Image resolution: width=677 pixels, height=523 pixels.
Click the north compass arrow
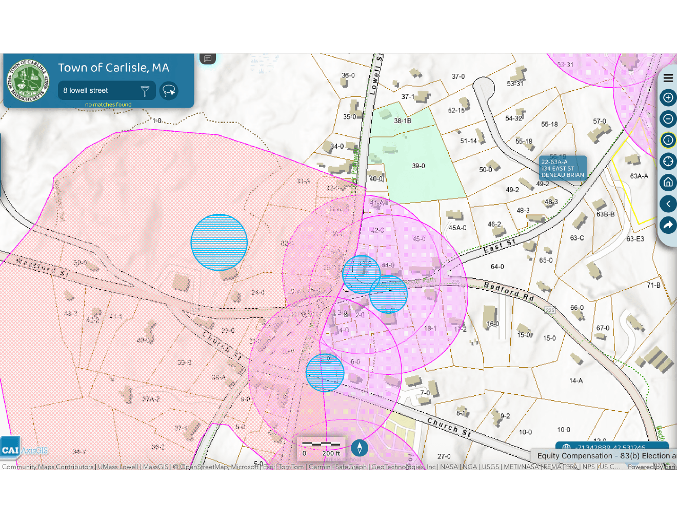pyautogui.click(x=360, y=448)
